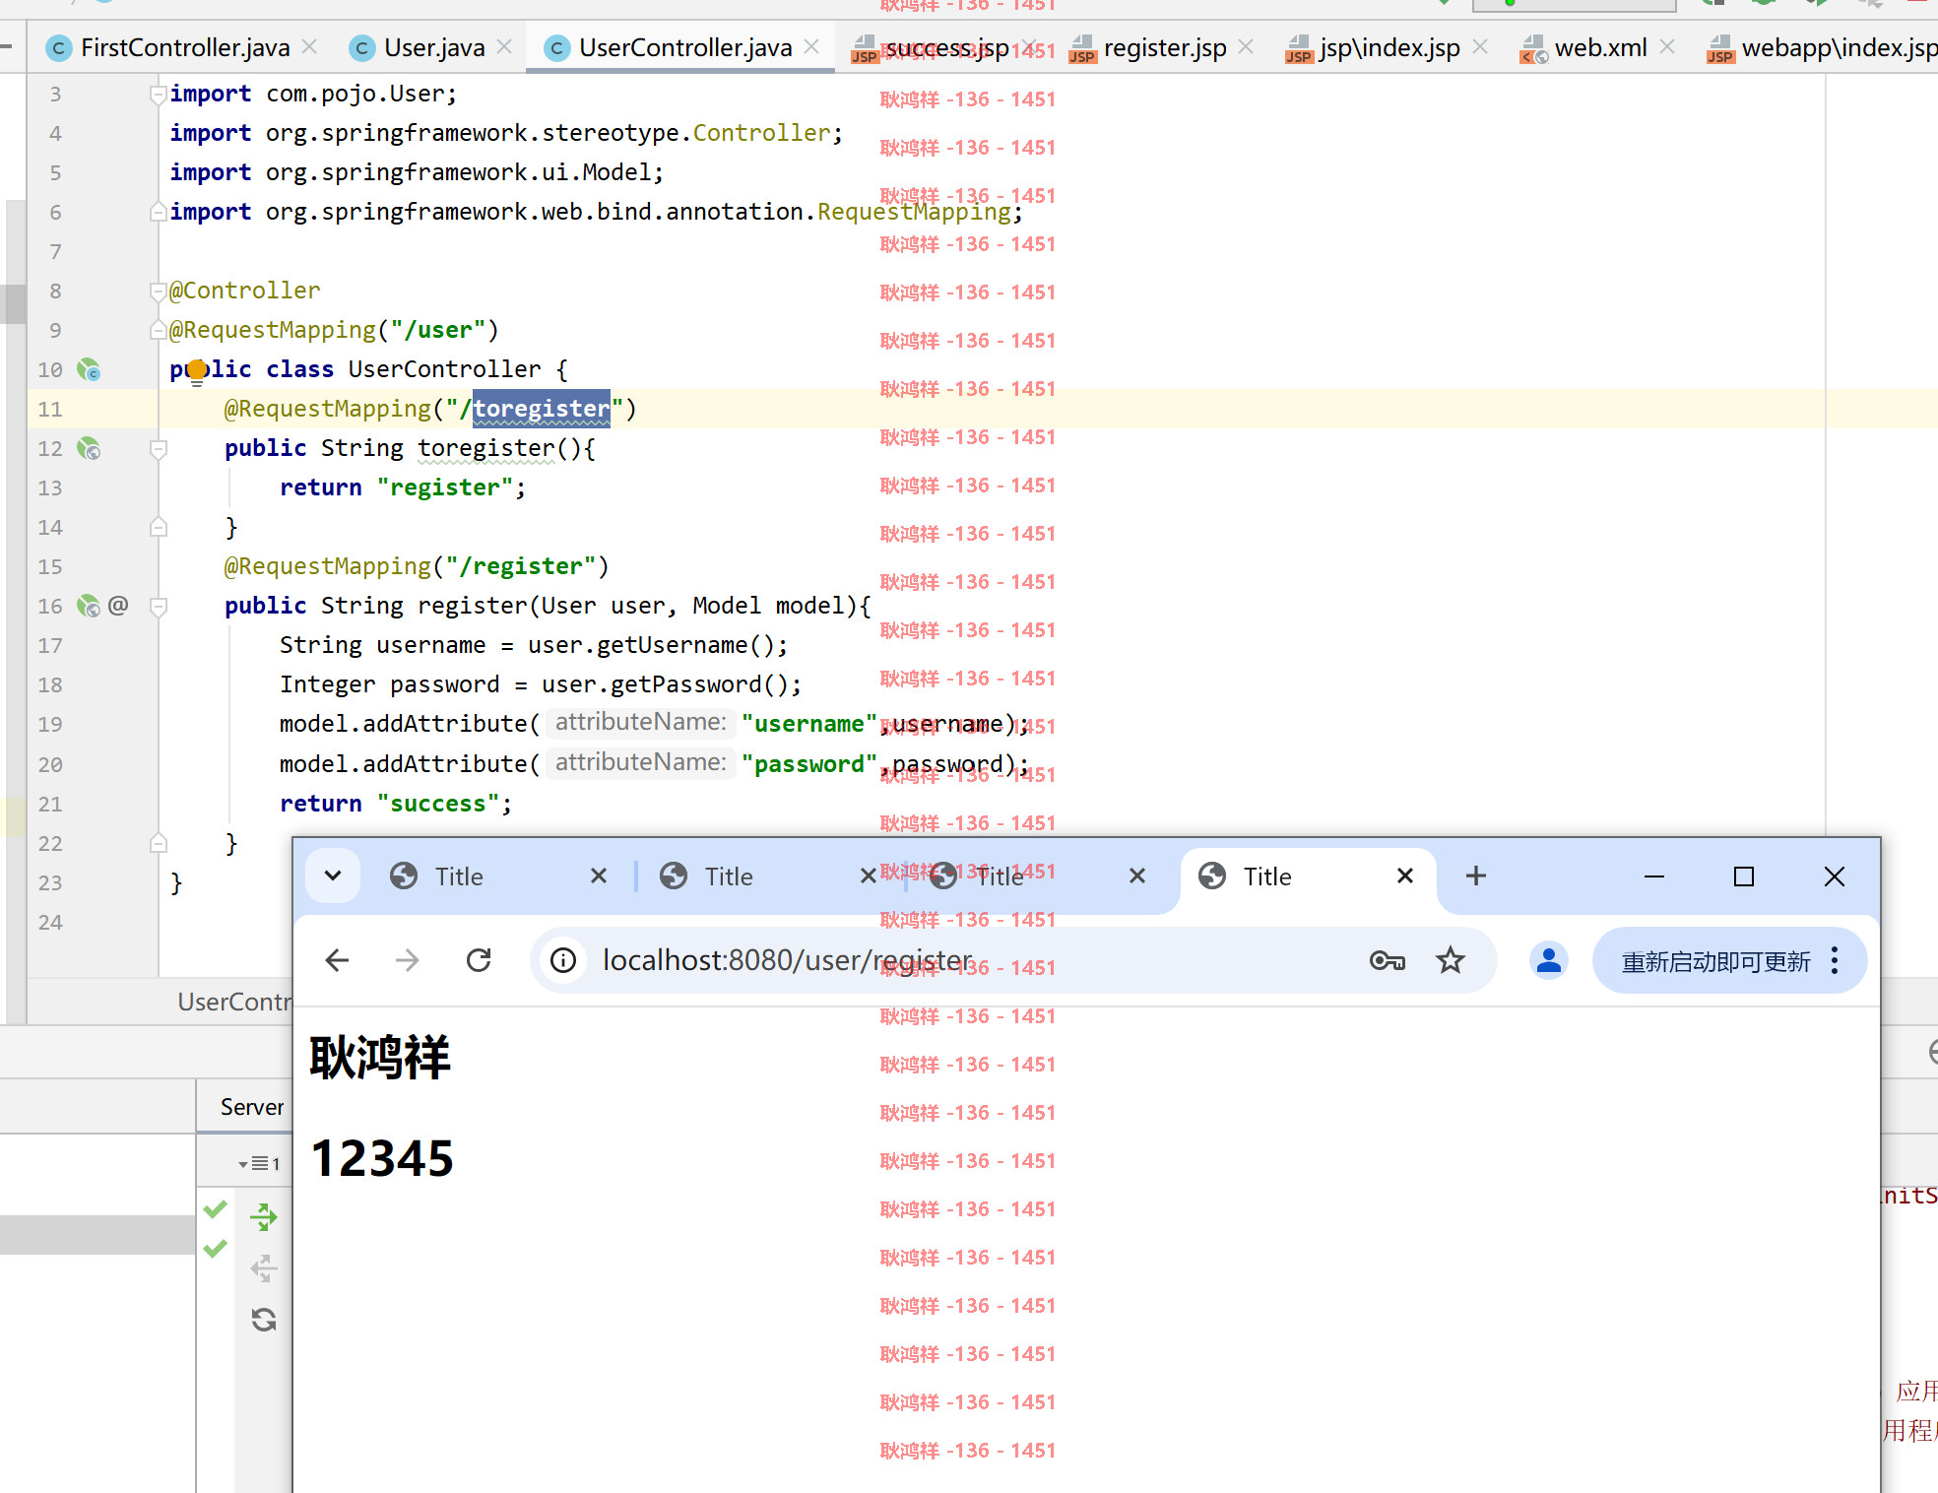
Task: Close the third Title browser tab
Action: tap(1137, 876)
